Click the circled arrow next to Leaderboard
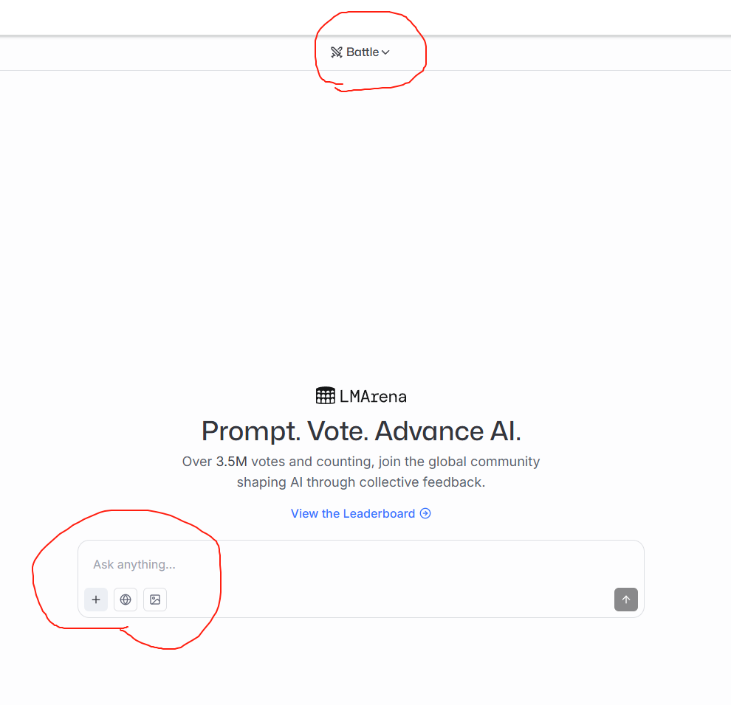This screenshot has width=731, height=705. click(x=425, y=513)
